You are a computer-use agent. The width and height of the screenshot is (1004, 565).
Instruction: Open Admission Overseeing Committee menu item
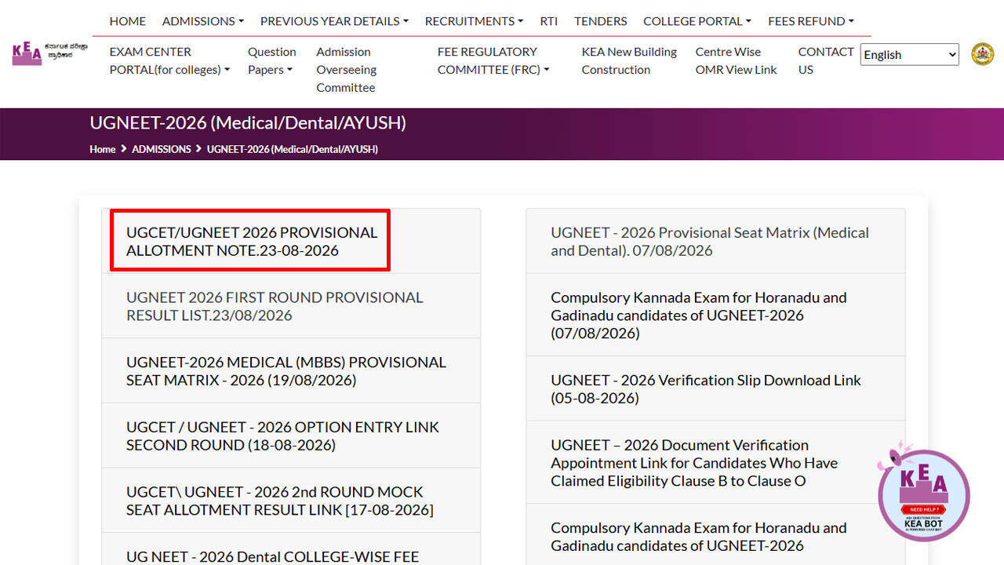click(x=347, y=70)
